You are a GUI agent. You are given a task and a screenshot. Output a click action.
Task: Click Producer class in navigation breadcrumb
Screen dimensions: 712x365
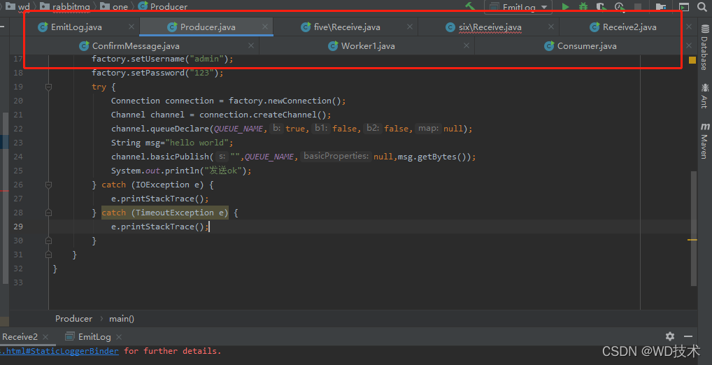click(162, 6)
